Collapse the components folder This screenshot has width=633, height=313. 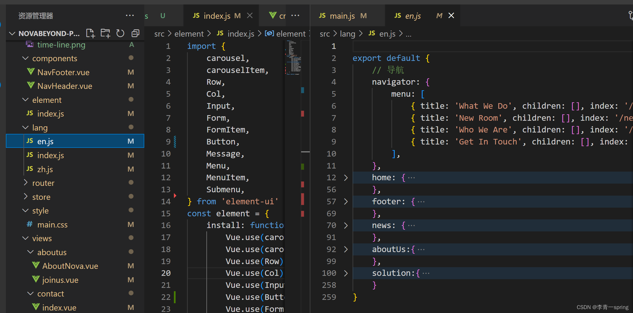[26, 58]
